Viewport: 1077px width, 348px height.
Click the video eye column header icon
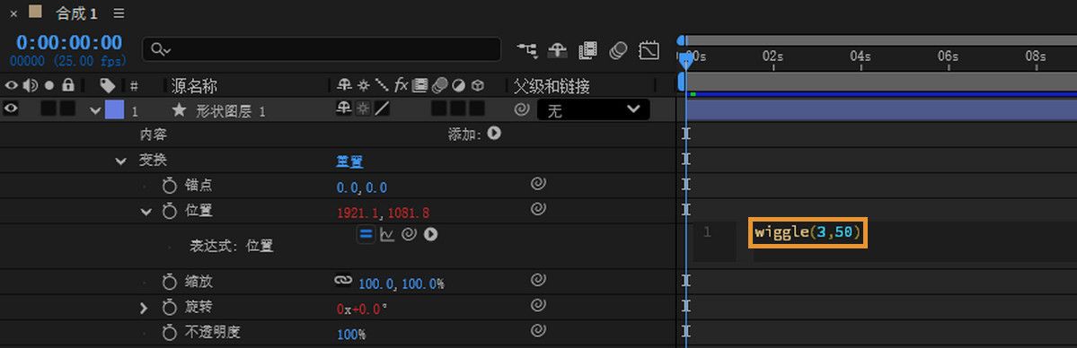tap(11, 86)
